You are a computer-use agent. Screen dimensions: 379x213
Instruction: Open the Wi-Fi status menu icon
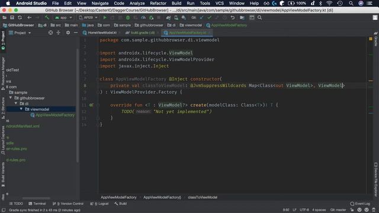click(x=329, y=4)
